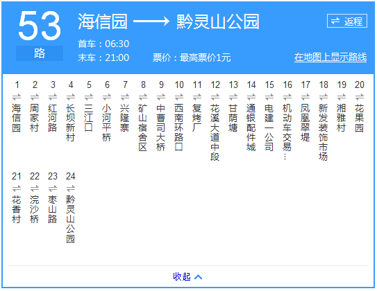Select stop 7 兴隆寨
Screen dimensions: 377x291
pos(124,118)
